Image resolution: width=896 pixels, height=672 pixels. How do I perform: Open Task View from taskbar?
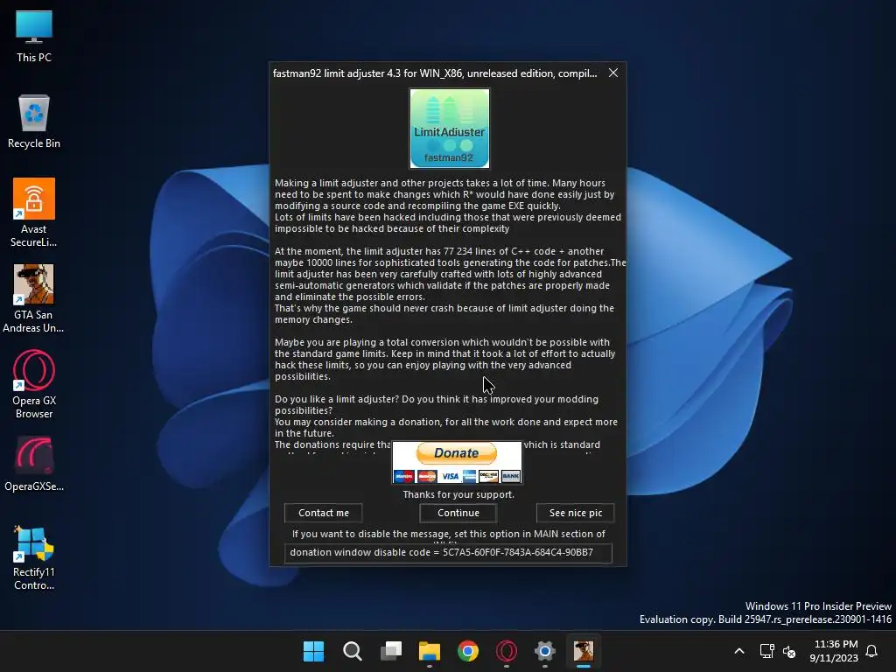[391, 651]
